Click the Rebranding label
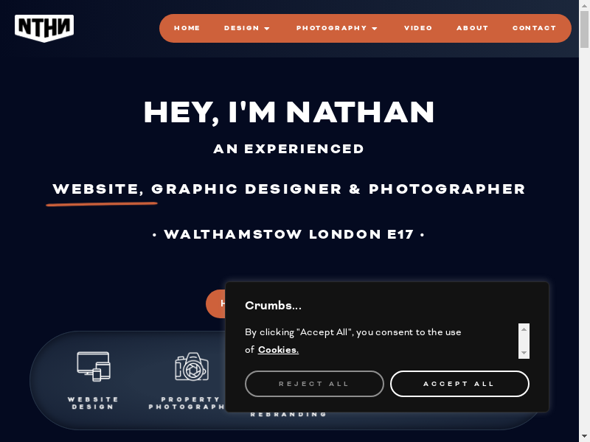590x442 pixels. pyautogui.click(x=288, y=415)
